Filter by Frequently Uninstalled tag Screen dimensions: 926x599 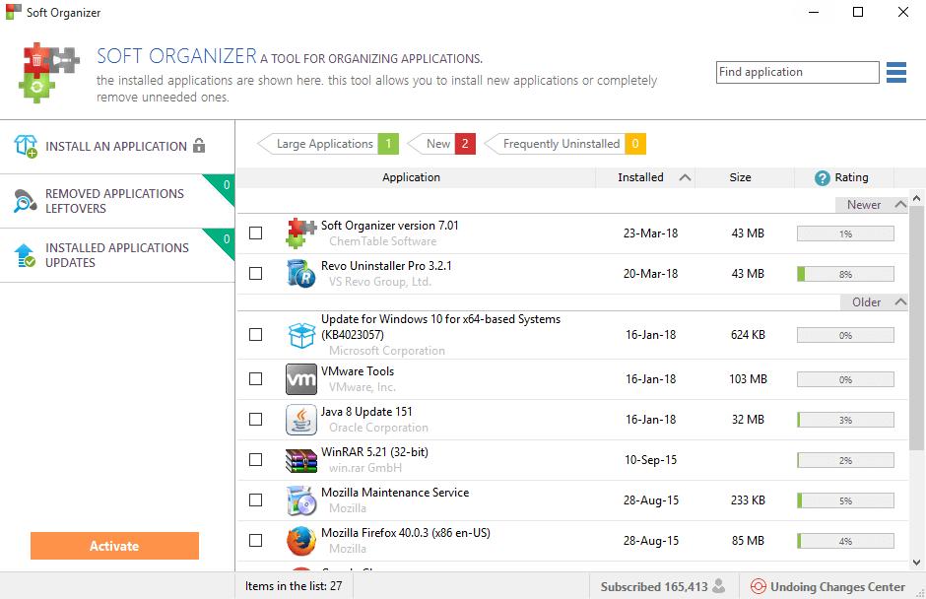(x=565, y=144)
